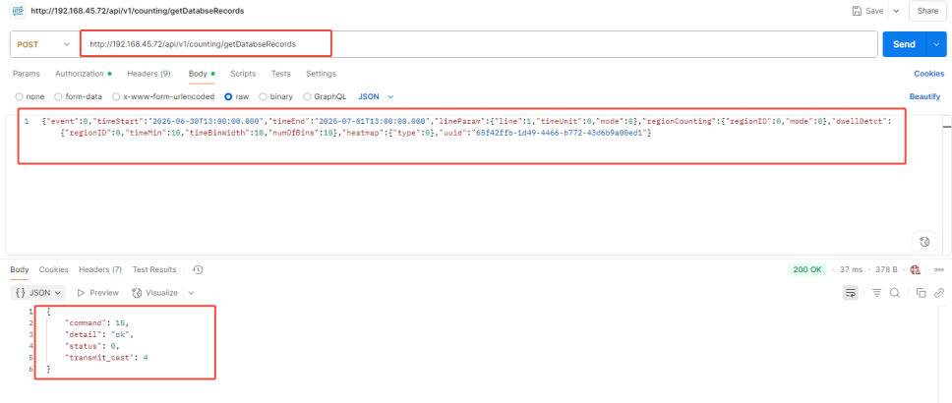Open the response Cookies tab
This screenshot has height=403, width=952.
[x=53, y=269]
